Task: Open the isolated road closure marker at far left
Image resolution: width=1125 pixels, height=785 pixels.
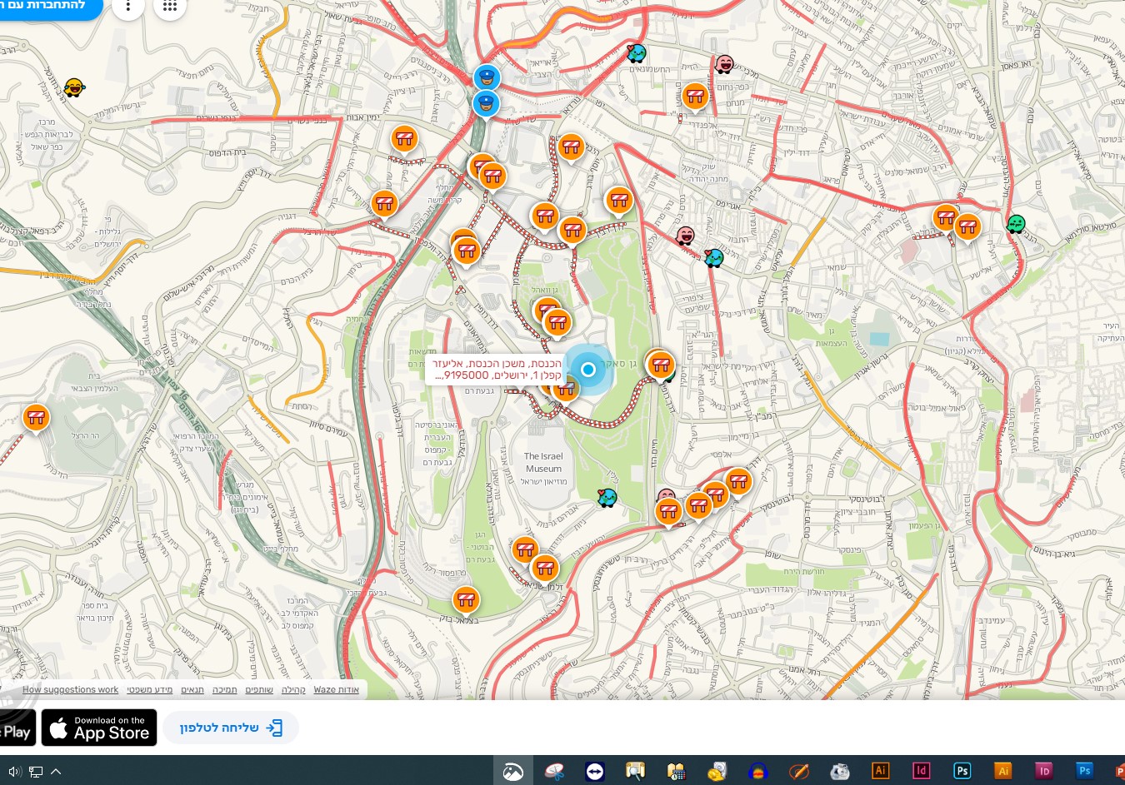Action: click(36, 418)
